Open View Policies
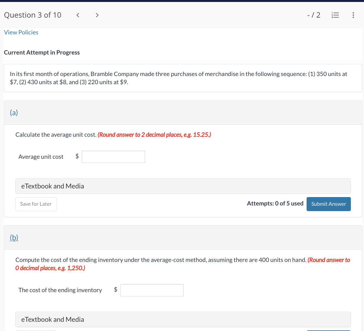Screen dimensions: 364x331 (x=21, y=32)
